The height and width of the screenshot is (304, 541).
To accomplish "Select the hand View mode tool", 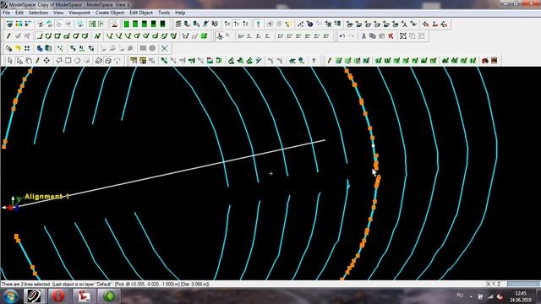I will [29, 61].
